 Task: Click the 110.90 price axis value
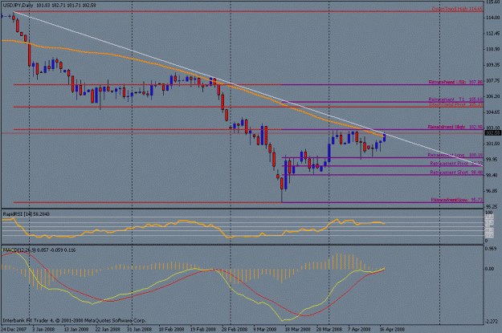tap(492, 49)
